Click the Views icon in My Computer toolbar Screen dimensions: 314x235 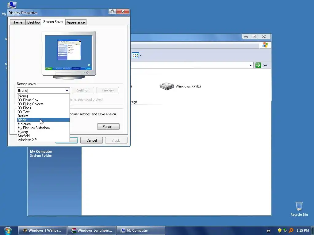tap(135, 55)
